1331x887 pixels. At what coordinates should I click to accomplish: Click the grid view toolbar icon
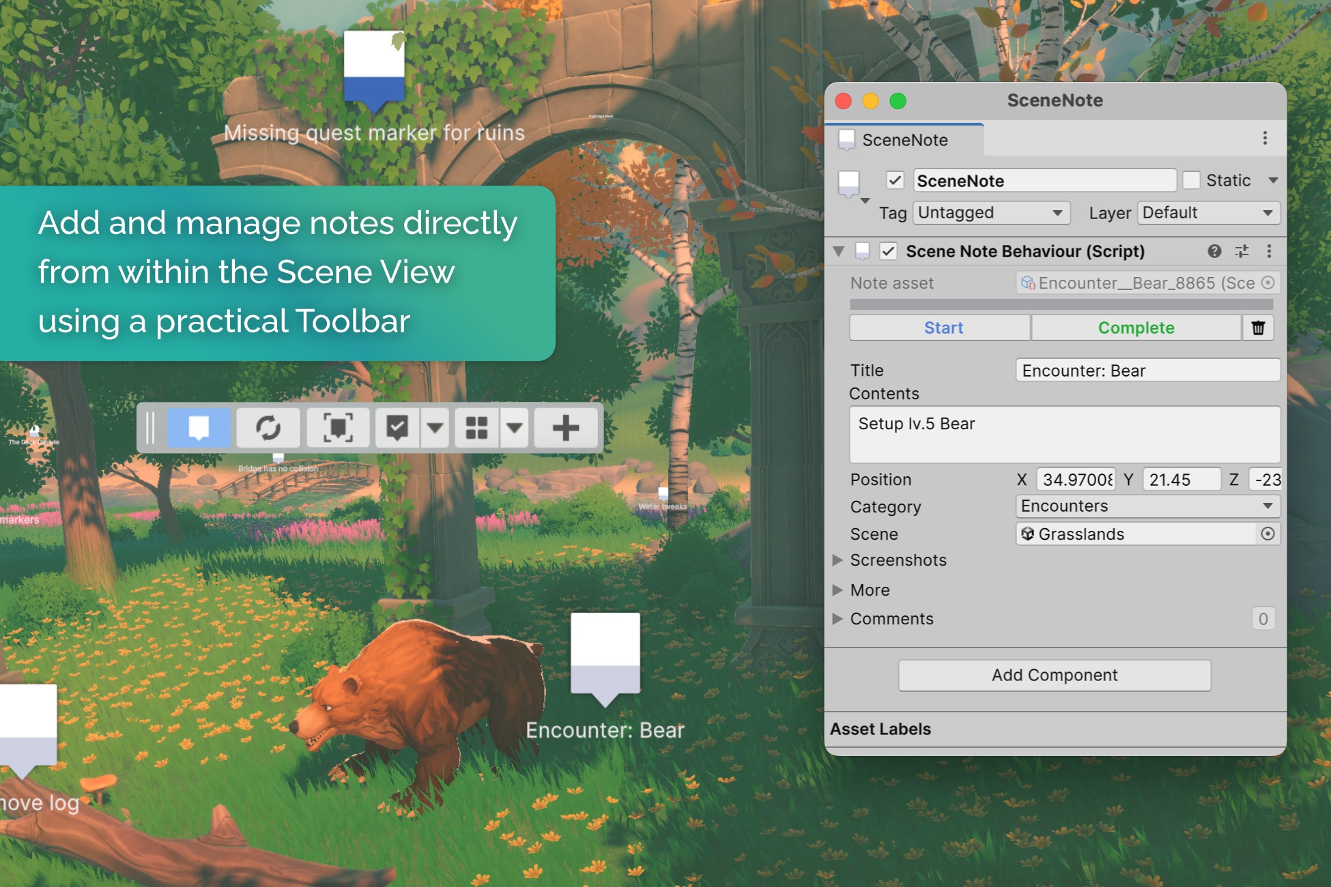click(476, 428)
